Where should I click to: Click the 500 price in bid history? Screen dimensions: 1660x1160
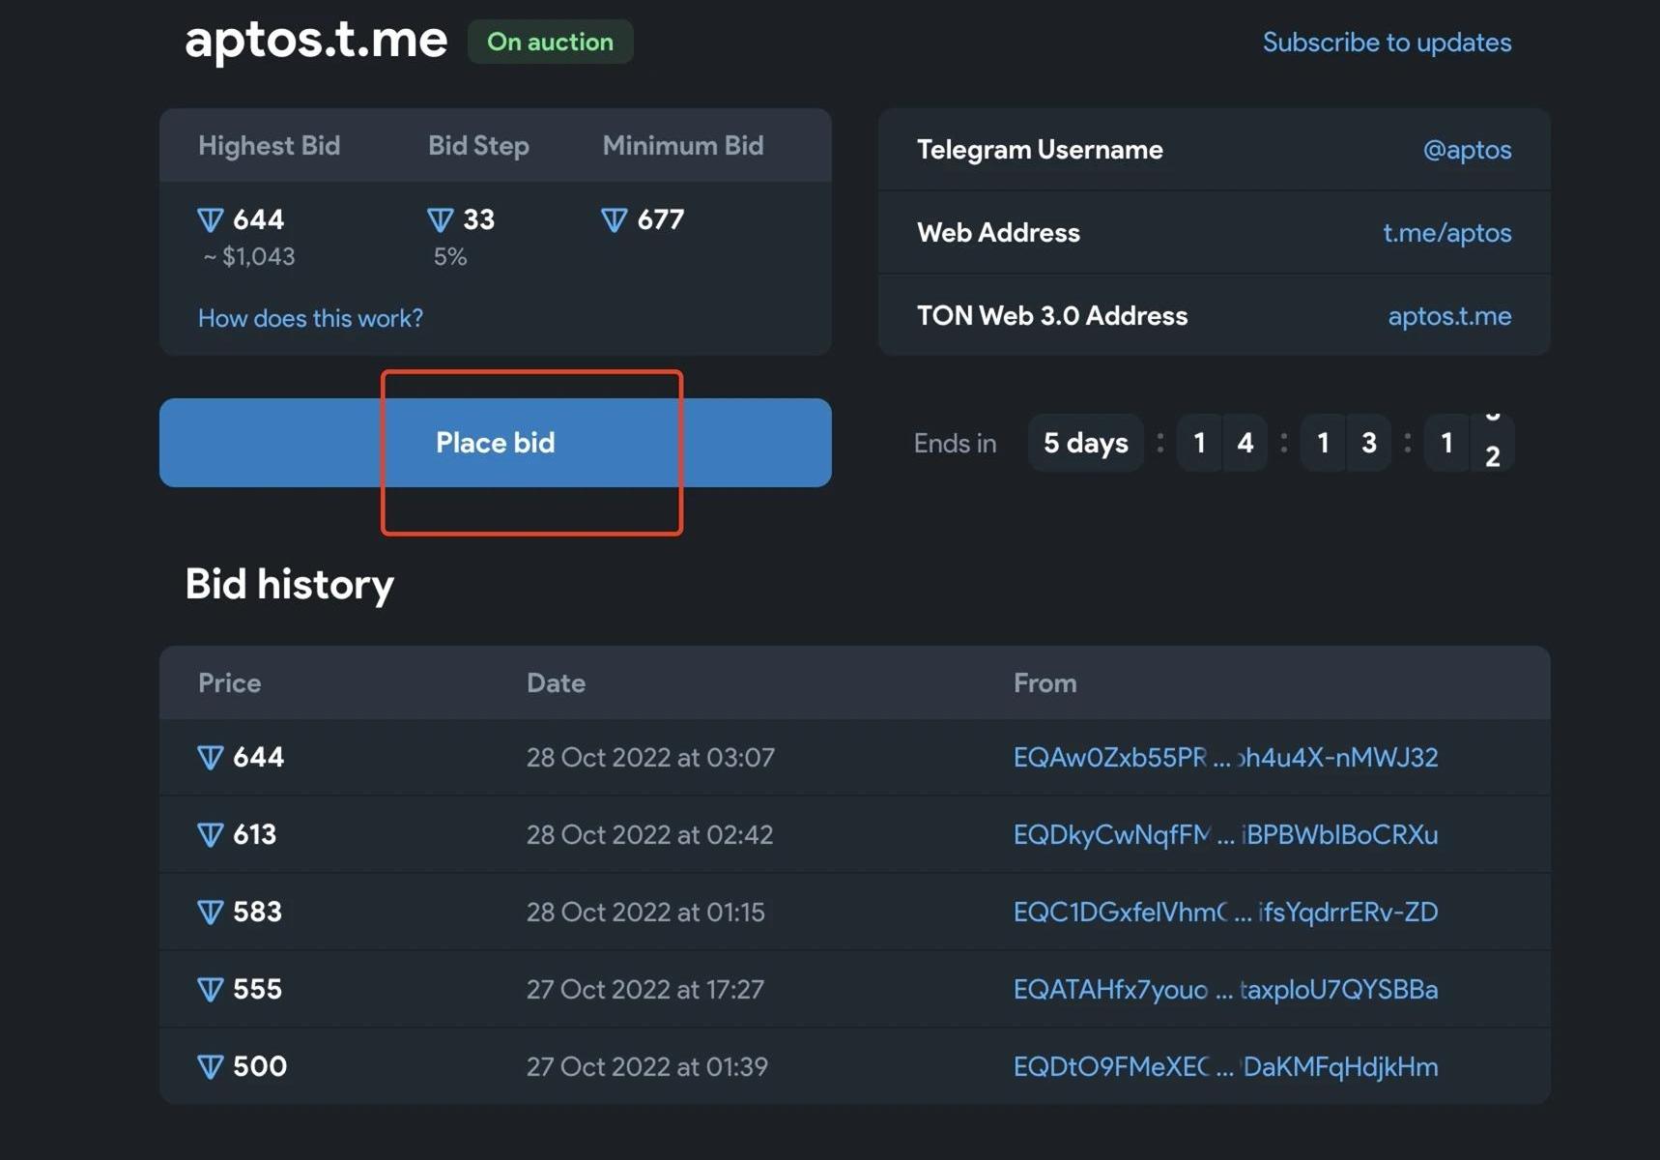tap(260, 1066)
